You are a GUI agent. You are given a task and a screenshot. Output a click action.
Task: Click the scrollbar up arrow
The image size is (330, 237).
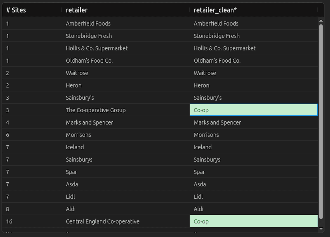(321, 21)
